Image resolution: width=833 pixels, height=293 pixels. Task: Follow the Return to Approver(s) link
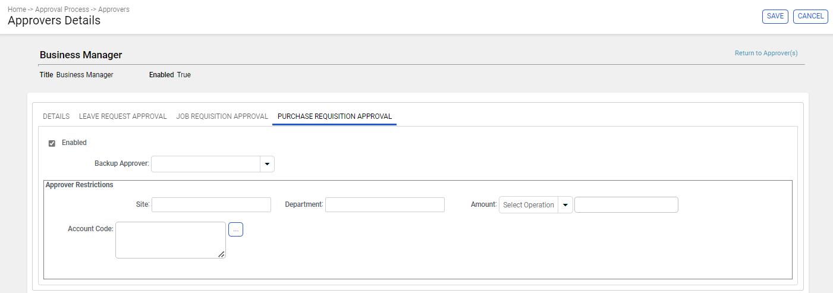coord(766,53)
